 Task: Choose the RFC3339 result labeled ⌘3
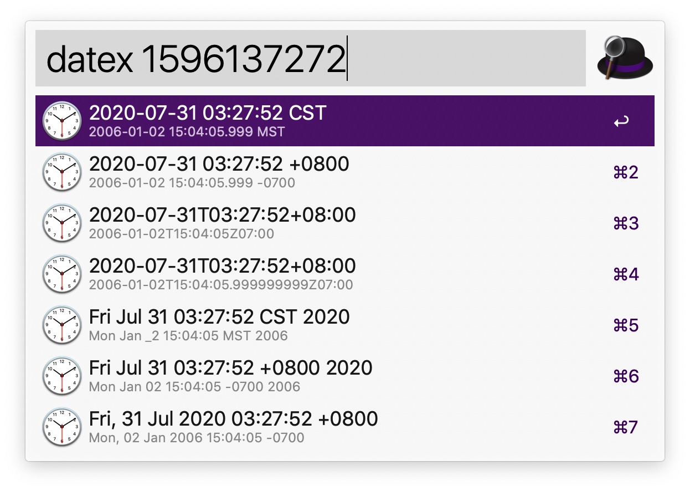click(345, 223)
